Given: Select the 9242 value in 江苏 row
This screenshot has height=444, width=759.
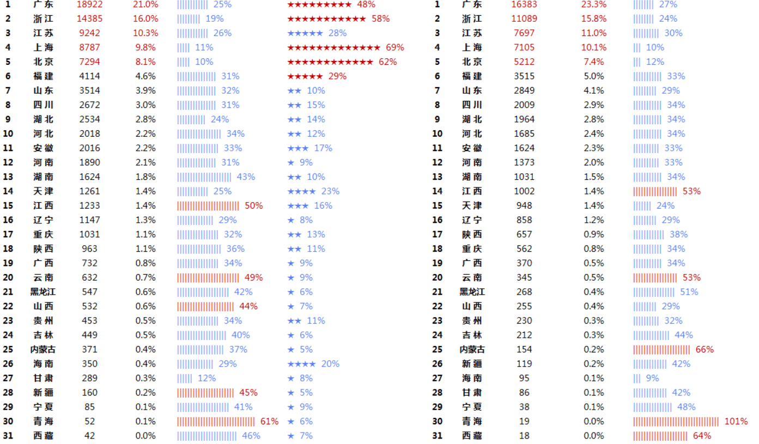Looking at the screenshot, I should pos(89,33).
